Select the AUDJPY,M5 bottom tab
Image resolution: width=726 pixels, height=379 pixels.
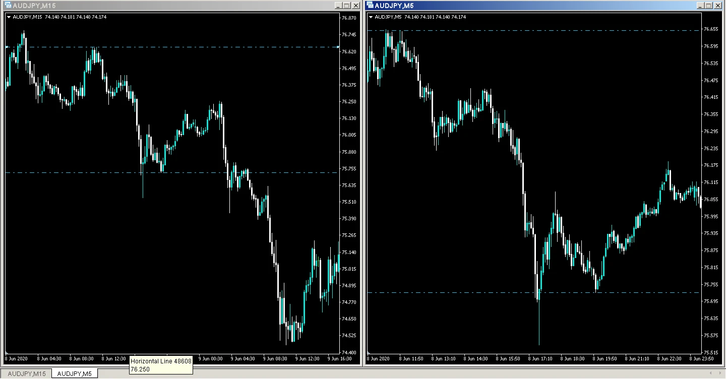(x=74, y=373)
